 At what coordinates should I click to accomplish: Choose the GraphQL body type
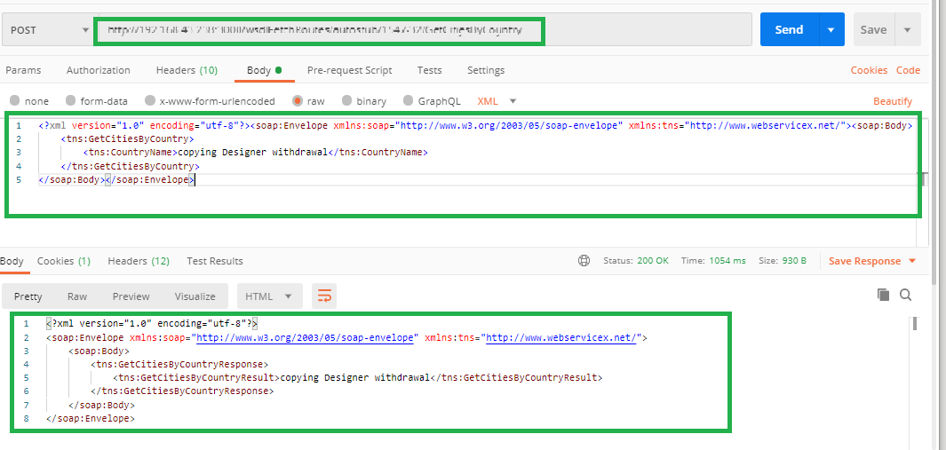point(409,100)
